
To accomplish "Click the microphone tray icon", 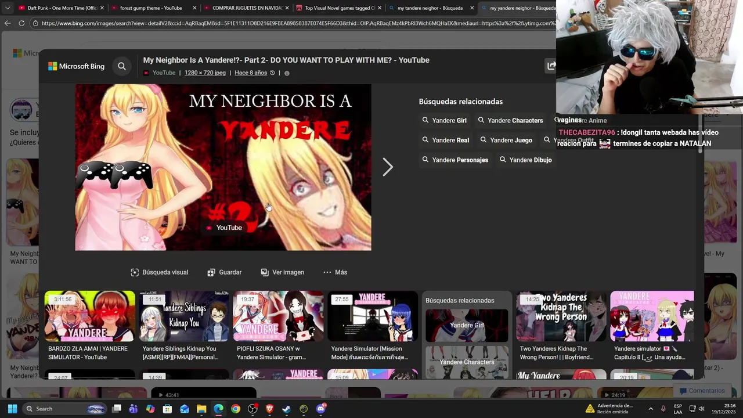I will [663, 409].
